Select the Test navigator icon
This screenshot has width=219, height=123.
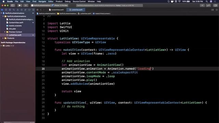coord(22,10)
